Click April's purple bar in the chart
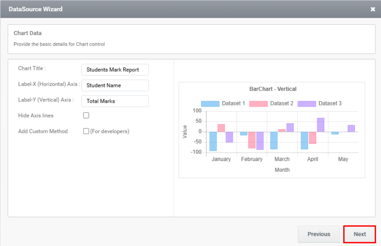This screenshot has width=381, height=246. point(321,125)
